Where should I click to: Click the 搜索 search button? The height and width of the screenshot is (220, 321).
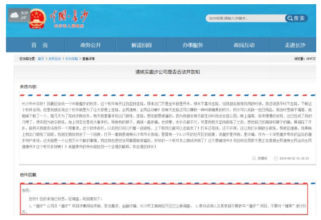coord(297,18)
